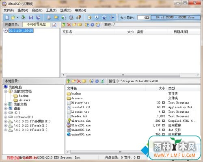203x162 pixels.
Task: Open the dropdown arrow beside Open icon
Action: pos(17,18)
